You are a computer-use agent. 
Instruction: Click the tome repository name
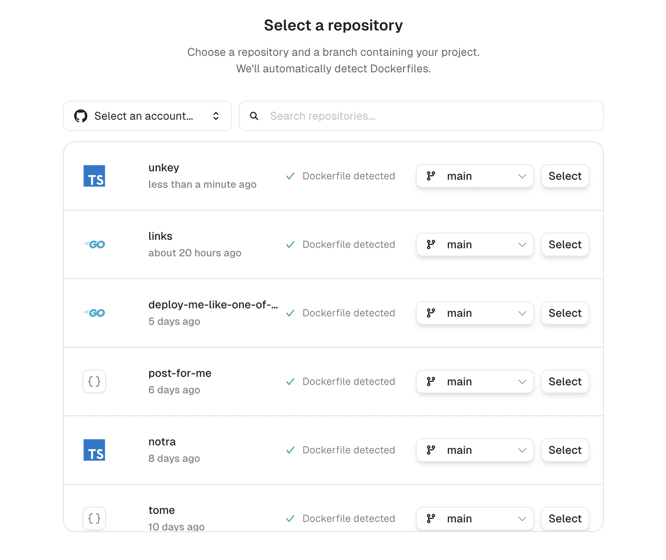pyautogui.click(x=162, y=510)
